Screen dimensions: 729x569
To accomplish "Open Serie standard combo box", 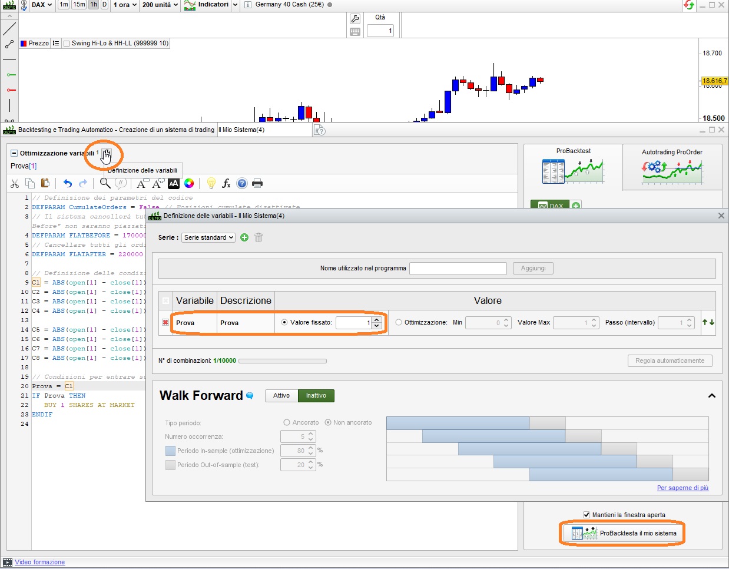I will (208, 237).
